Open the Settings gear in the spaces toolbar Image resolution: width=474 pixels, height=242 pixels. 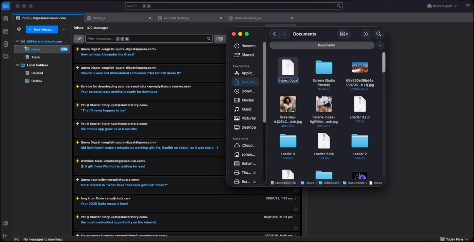6,223
